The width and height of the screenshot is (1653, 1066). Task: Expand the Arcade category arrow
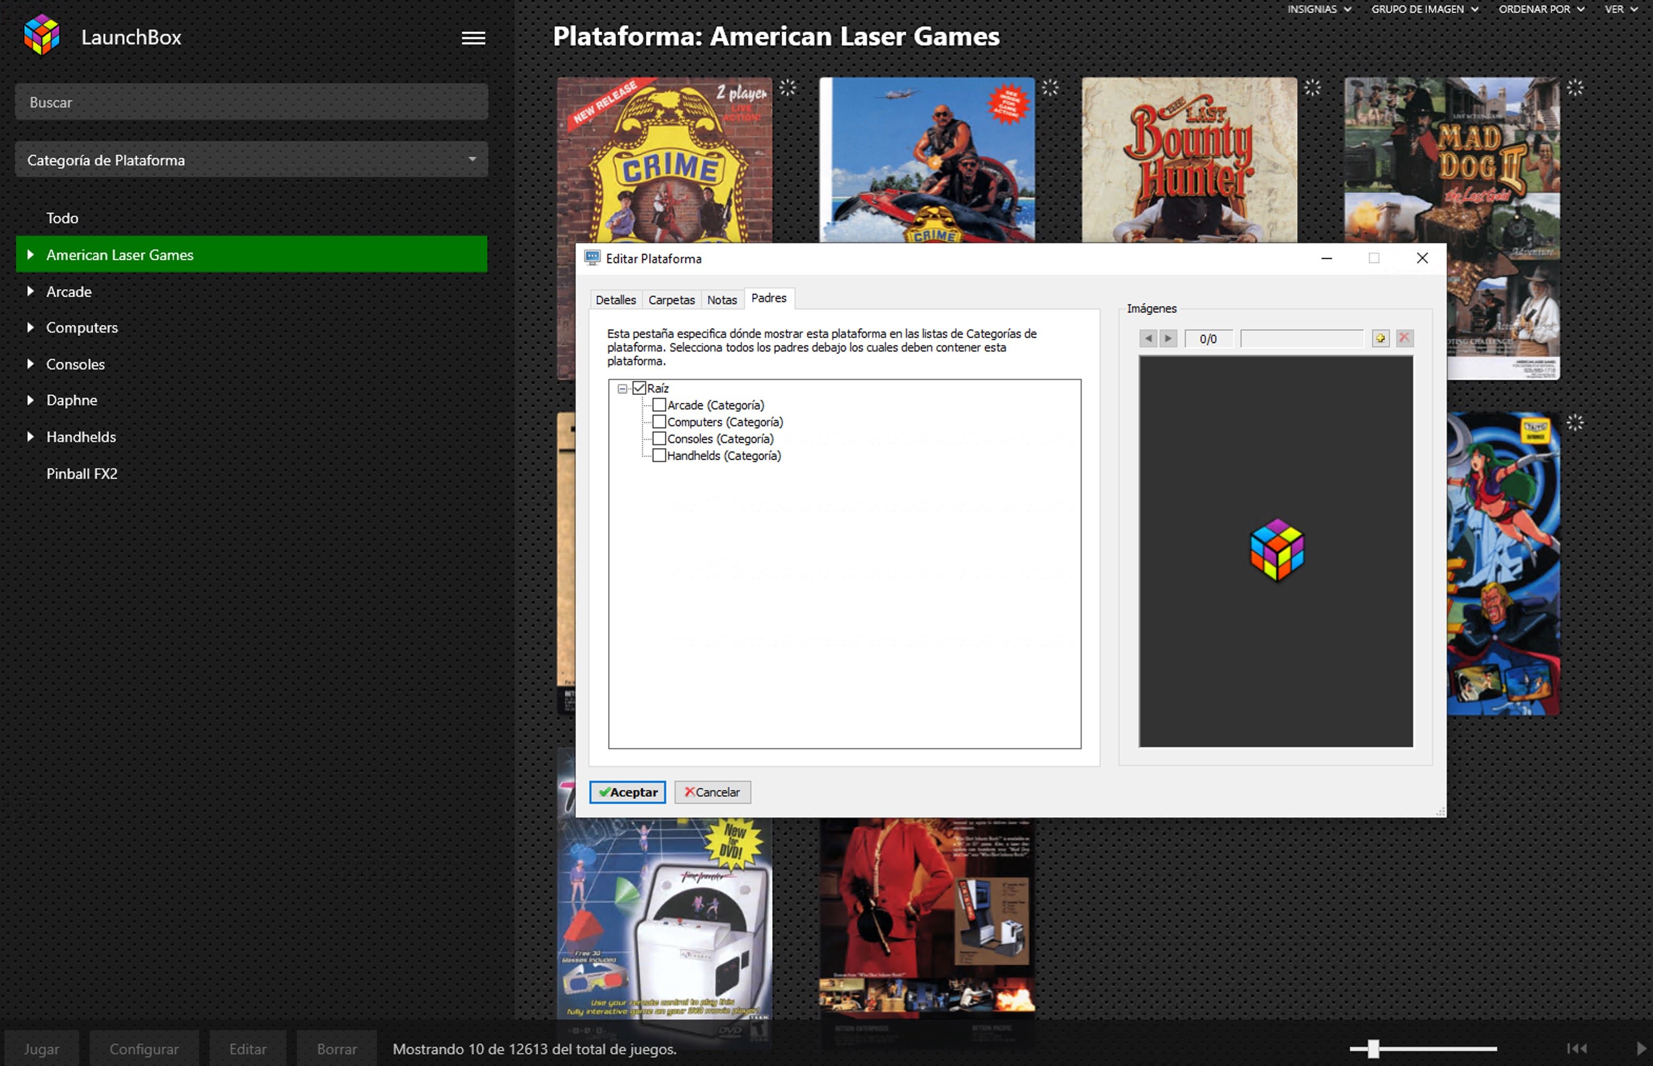point(31,291)
